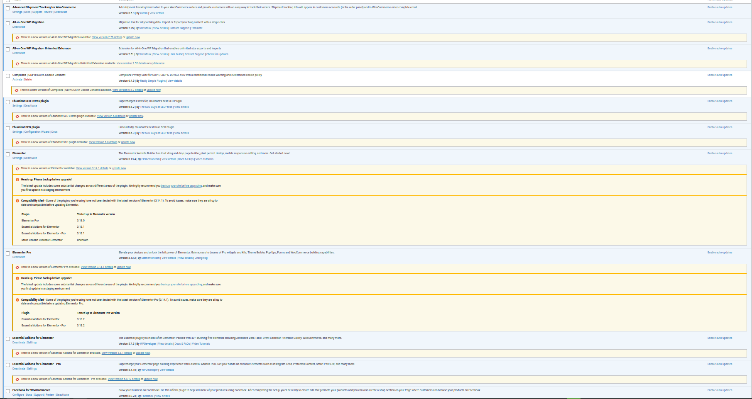This screenshot has height=399, width=752.
Task: Click warning icon beside Elementor's Heads up notice
Action: pyautogui.click(x=17, y=180)
